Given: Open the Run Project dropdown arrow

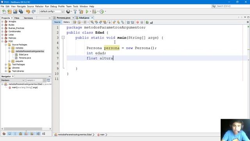Looking at the screenshot, I should (90, 11).
